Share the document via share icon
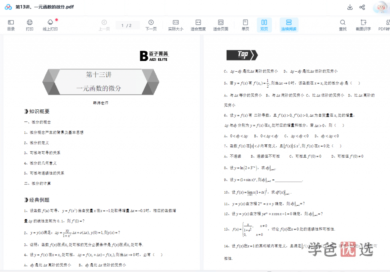Image resolution: width=390 pixels, height=272 pixels. (x=362, y=7)
